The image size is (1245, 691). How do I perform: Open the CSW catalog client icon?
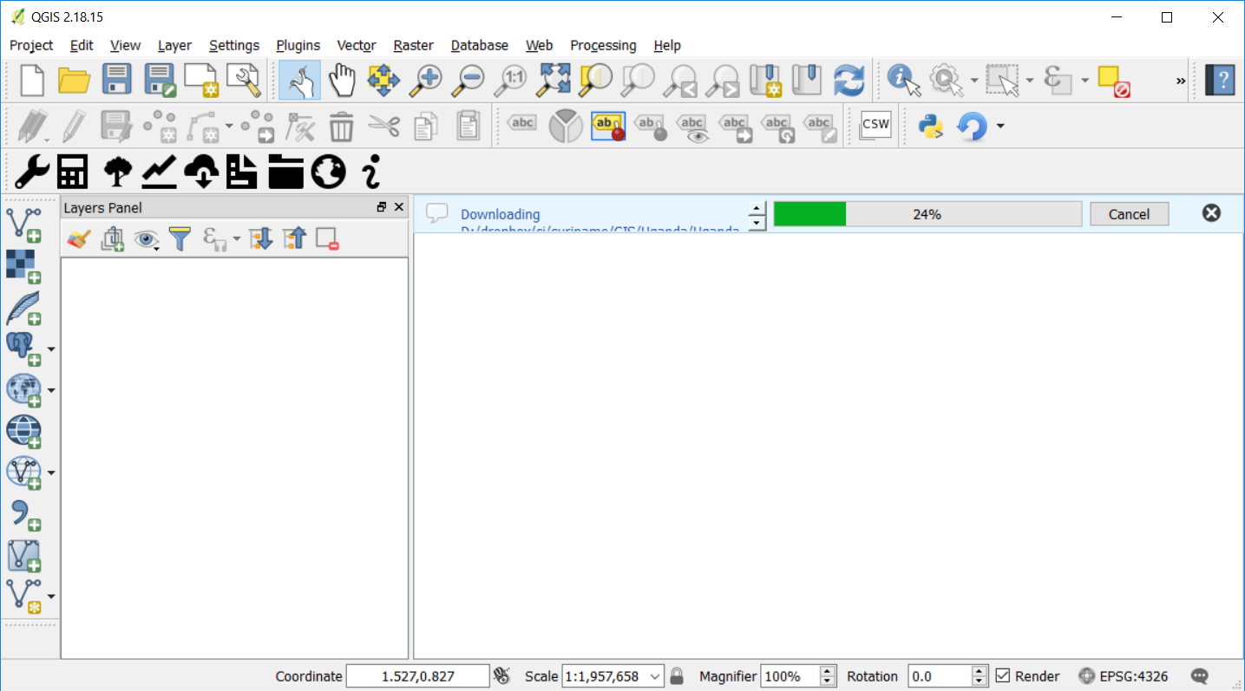(x=875, y=125)
